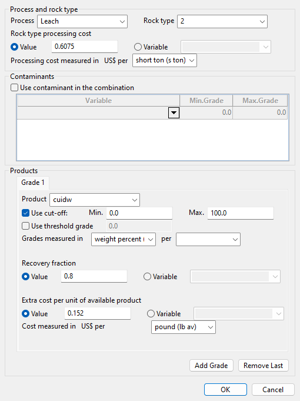Click the Remove Last button
The height and width of the screenshot is (401, 300).
pos(263,366)
